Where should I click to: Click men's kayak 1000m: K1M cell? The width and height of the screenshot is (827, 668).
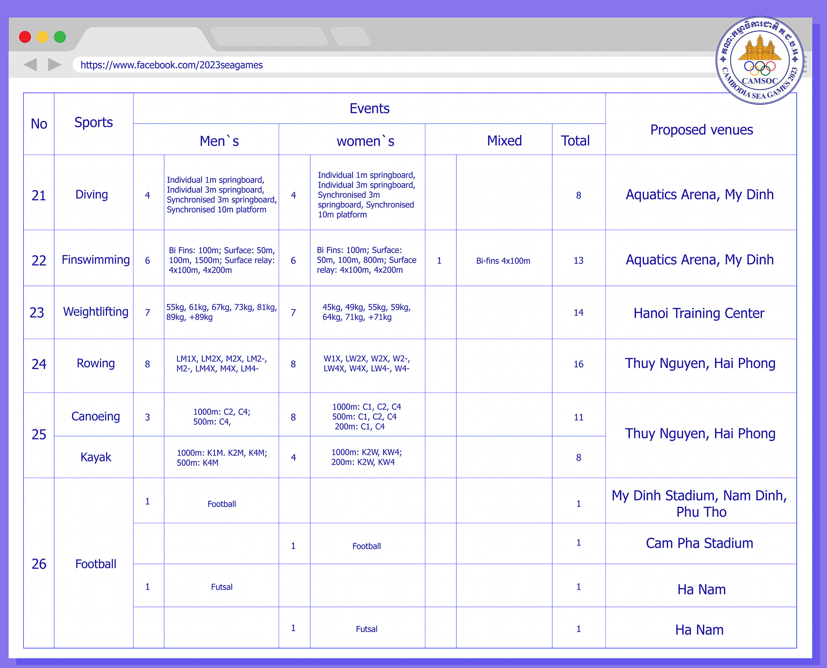[222, 457]
